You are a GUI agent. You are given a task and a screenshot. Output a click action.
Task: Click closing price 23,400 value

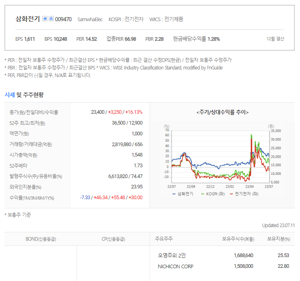[98, 112]
